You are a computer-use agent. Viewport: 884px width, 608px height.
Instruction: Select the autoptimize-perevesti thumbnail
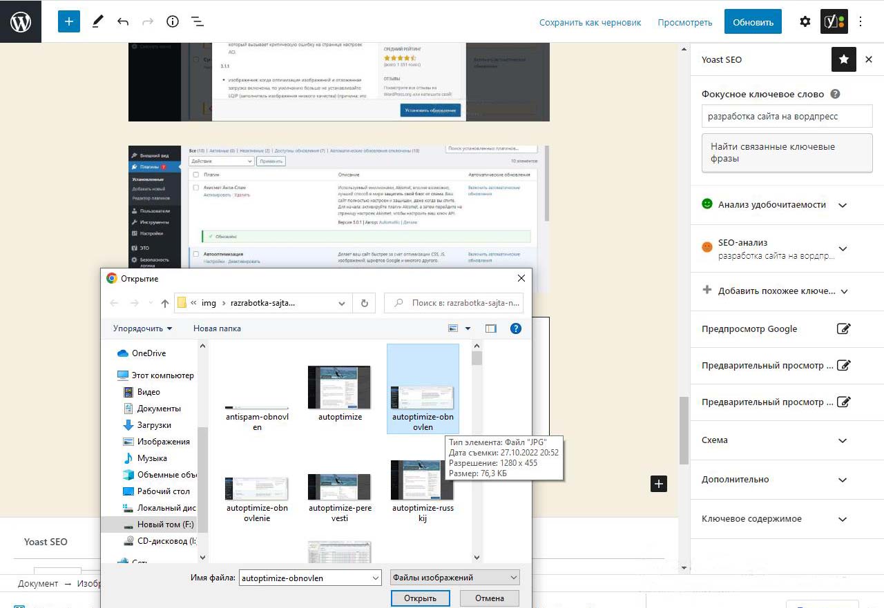(340, 489)
